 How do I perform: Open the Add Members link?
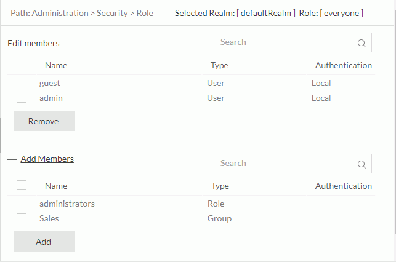pos(47,159)
